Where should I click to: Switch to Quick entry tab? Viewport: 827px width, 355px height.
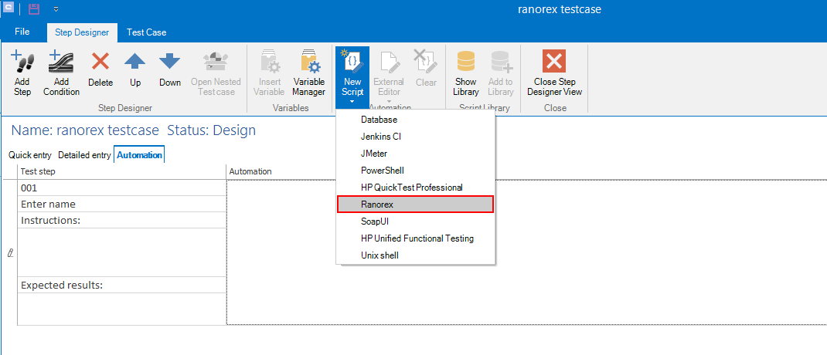(30, 155)
